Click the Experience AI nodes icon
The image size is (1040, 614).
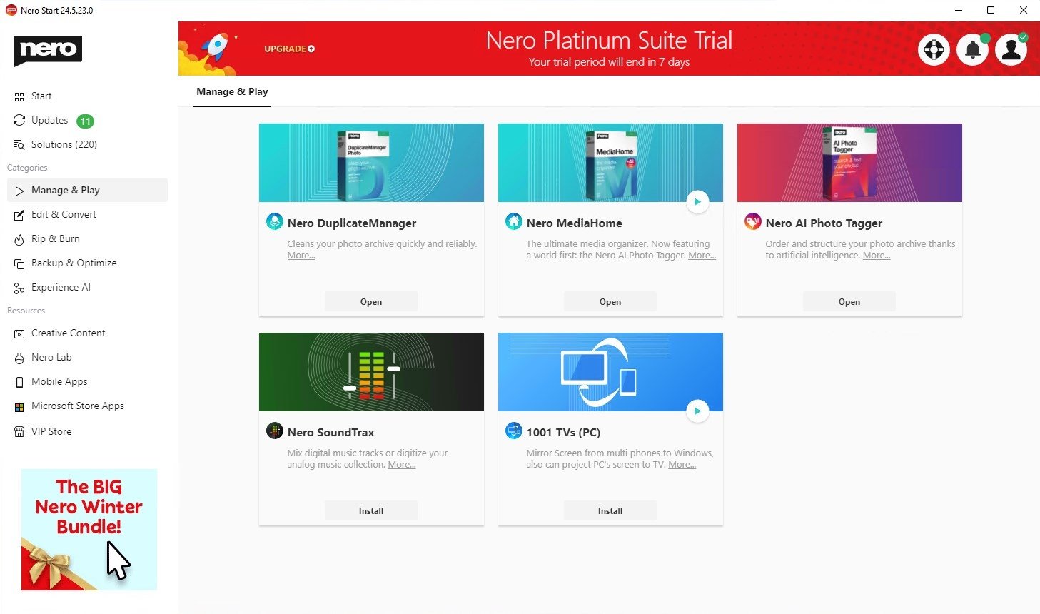[19, 288]
